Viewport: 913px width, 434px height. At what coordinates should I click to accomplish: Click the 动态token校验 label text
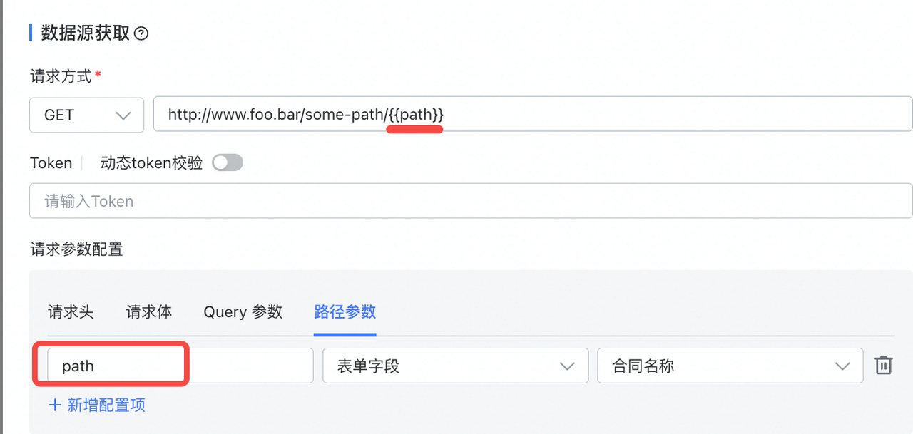(151, 163)
